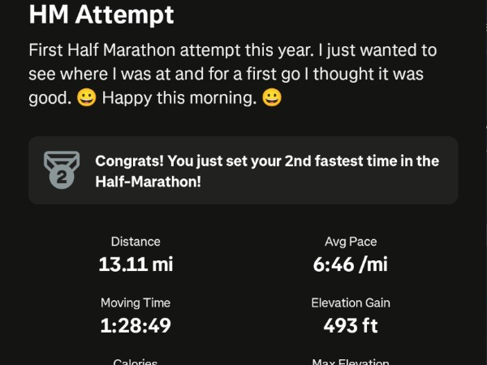487x365 pixels.
Task: Click the partially visible 'Calories' label
Action: click(x=136, y=362)
